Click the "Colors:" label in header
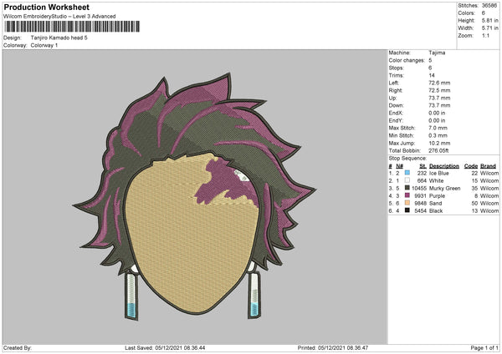This screenshot has height=354, width=502. (467, 13)
